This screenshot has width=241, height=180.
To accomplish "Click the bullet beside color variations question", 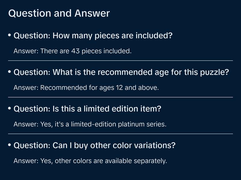I will (10, 145).
